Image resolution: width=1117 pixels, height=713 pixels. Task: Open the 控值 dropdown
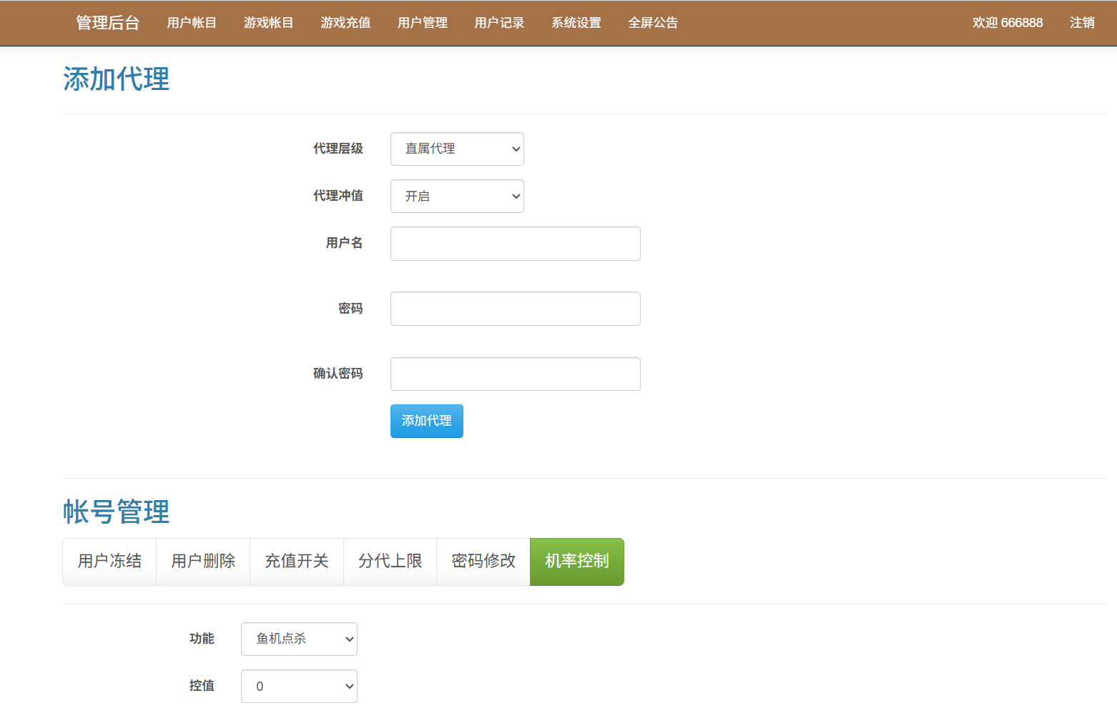coord(299,686)
